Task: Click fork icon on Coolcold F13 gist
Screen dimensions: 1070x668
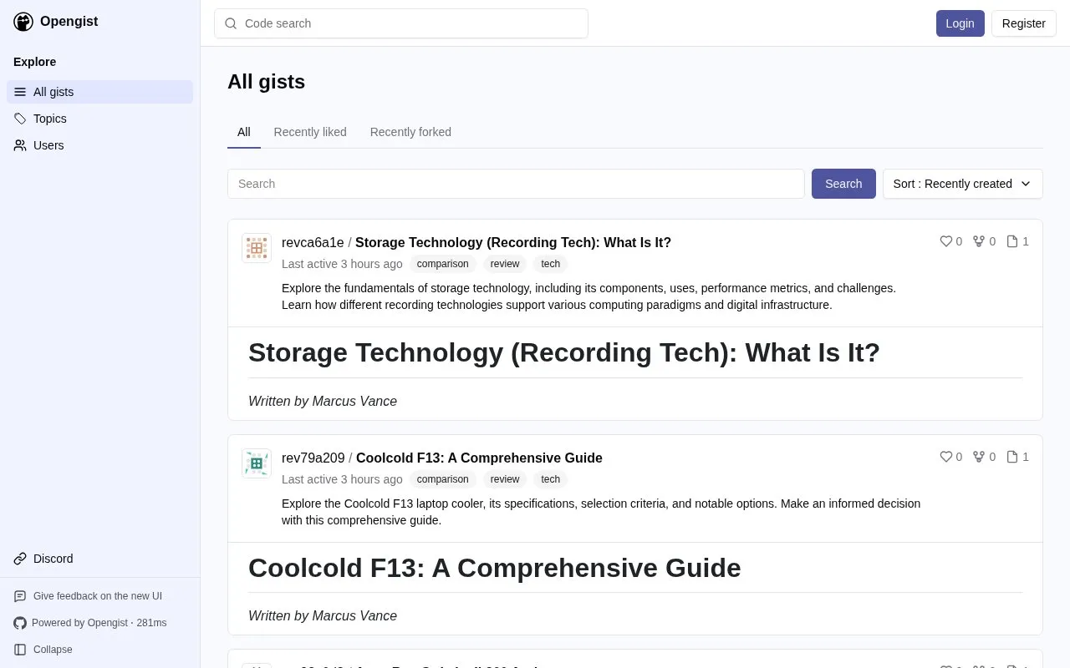Action: point(979,457)
